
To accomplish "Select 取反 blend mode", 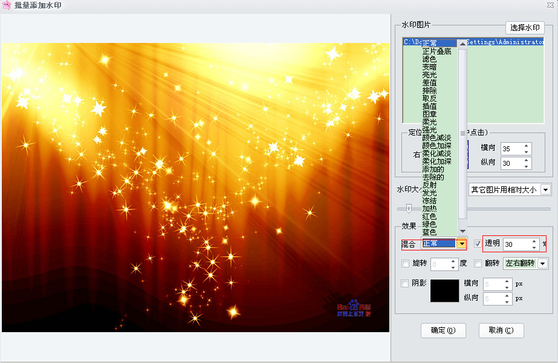I will pos(429,99).
